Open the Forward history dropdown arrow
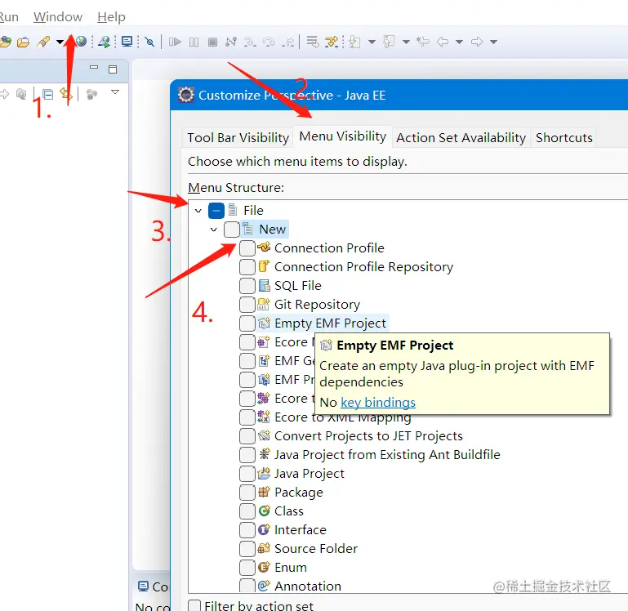The image size is (628, 611). click(x=494, y=42)
